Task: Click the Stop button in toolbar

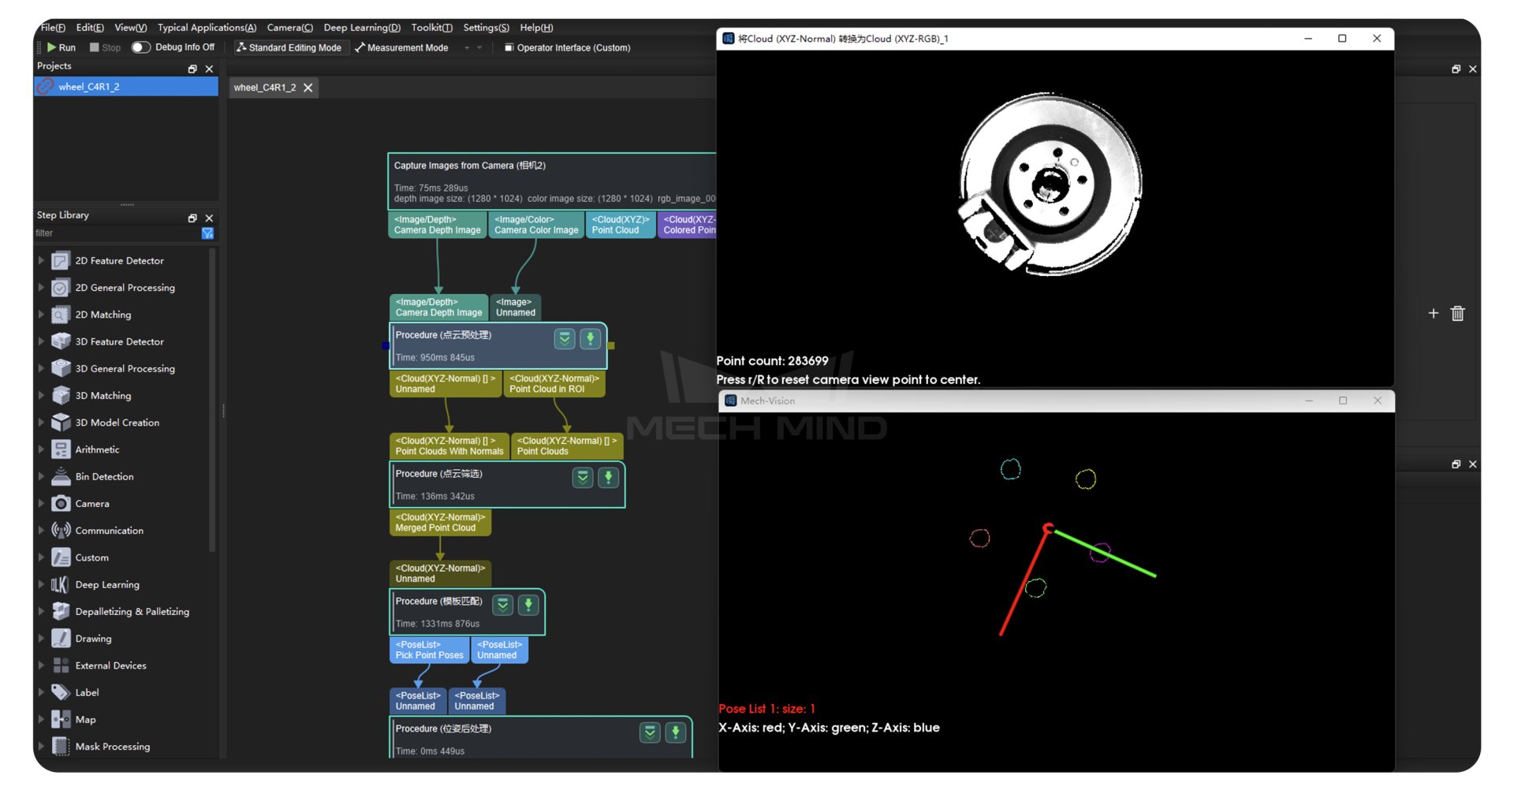Action: 105,47
